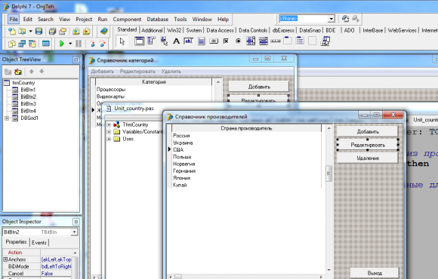Switch to the Data Controls palette tab
Viewport: 438px width, 279px height.
coord(253,30)
